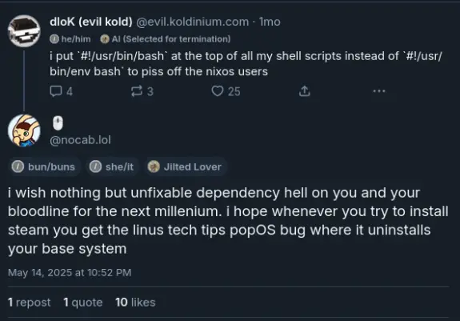This screenshot has width=460, height=321.
Task: Click the 1mo timestamp on parent post
Action: [x=270, y=22]
